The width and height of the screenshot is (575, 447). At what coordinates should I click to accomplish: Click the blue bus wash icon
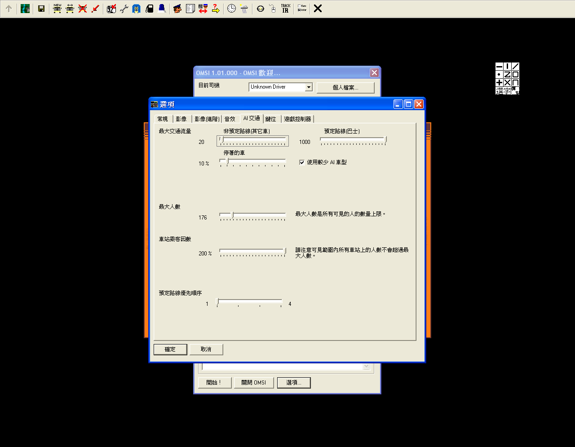click(137, 9)
